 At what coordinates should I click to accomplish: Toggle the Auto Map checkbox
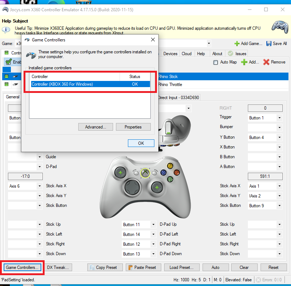pyautogui.click(x=216, y=62)
